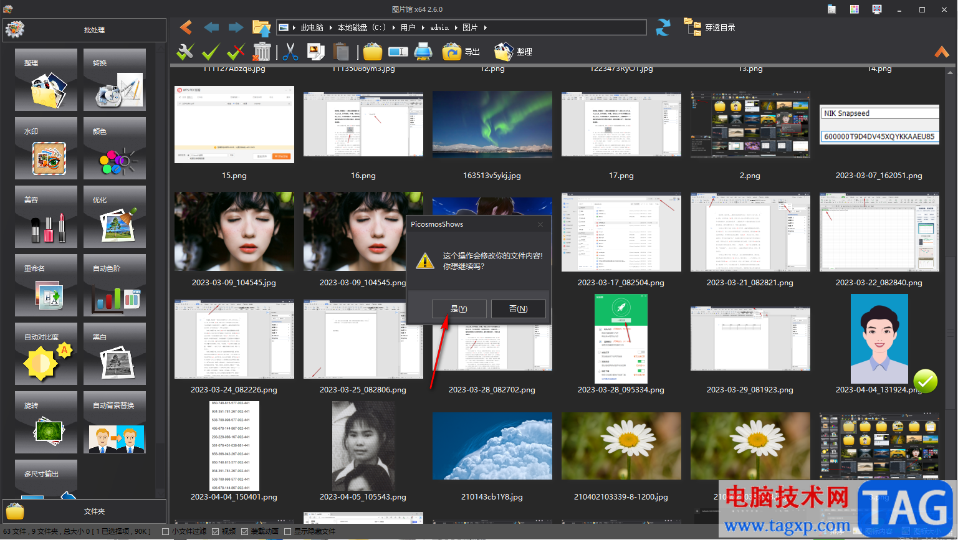Open the 转换 convert tool

coord(115,80)
